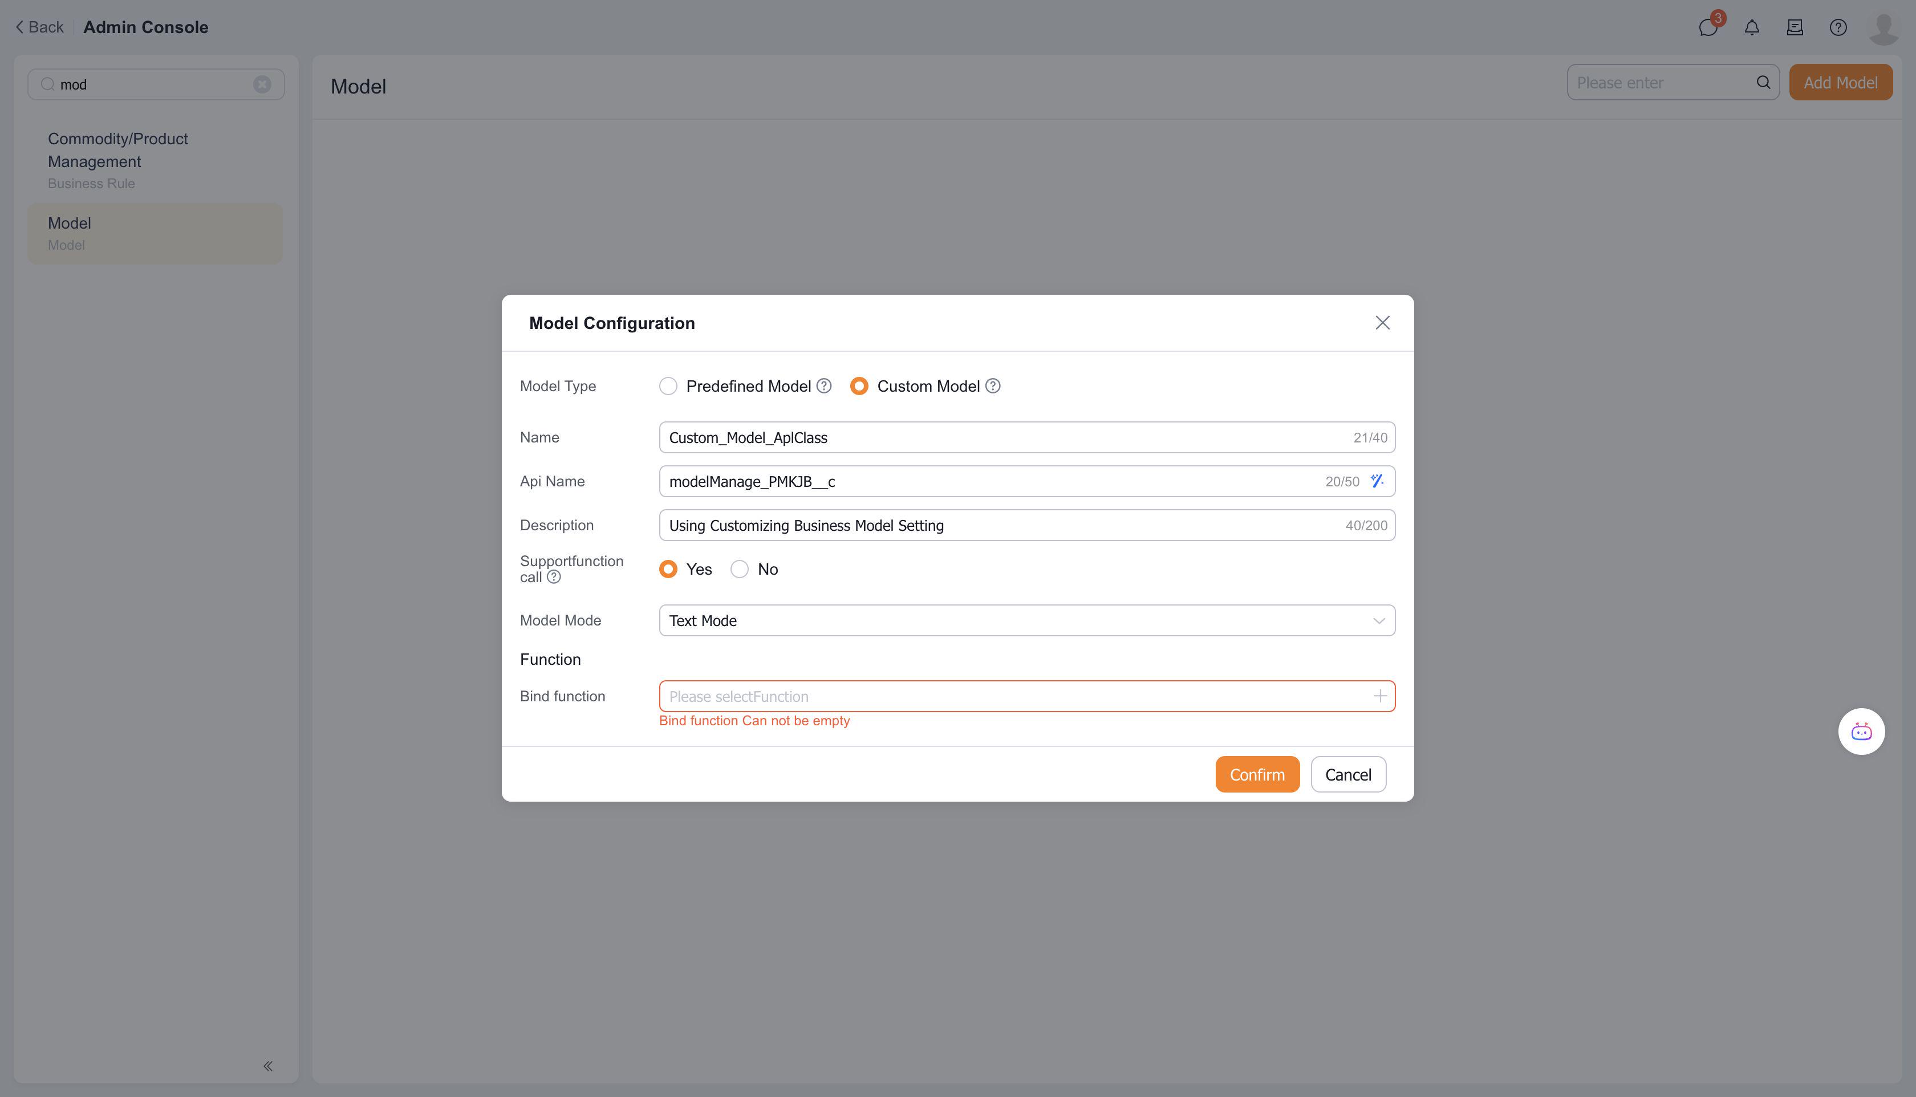
Task: Click the plus icon in Bind function field
Action: (x=1379, y=696)
